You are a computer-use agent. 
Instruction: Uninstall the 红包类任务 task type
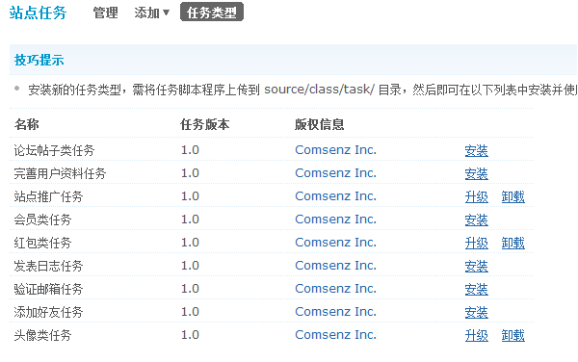click(512, 243)
